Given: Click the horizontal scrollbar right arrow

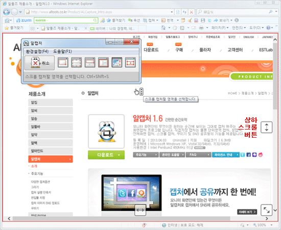Looking at the screenshot, I should (x=267, y=219).
